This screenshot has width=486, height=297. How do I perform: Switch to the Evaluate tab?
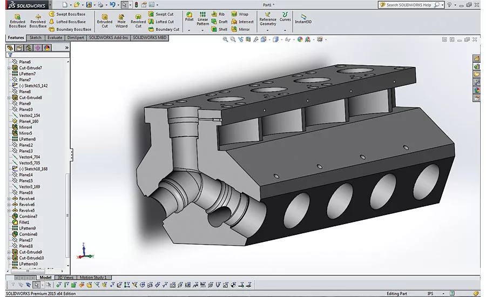click(x=55, y=37)
